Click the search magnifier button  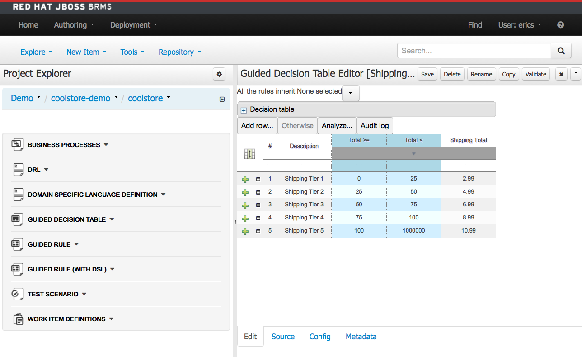(x=561, y=51)
